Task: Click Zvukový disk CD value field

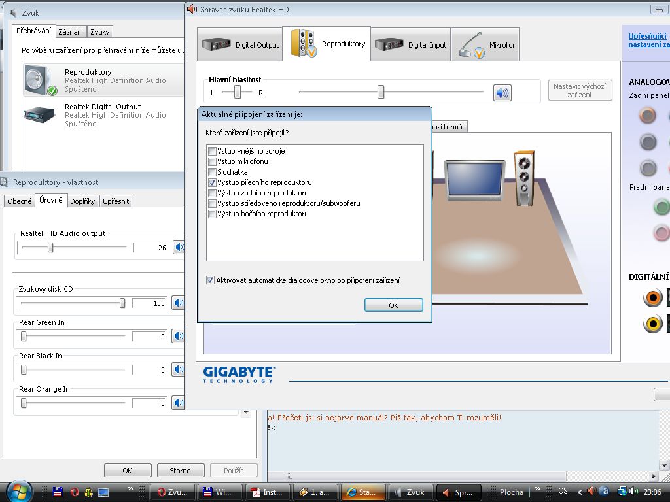Action: (150, 303)
